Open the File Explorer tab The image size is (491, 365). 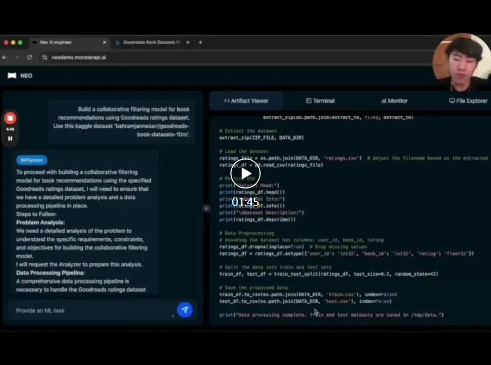point(469,101)
